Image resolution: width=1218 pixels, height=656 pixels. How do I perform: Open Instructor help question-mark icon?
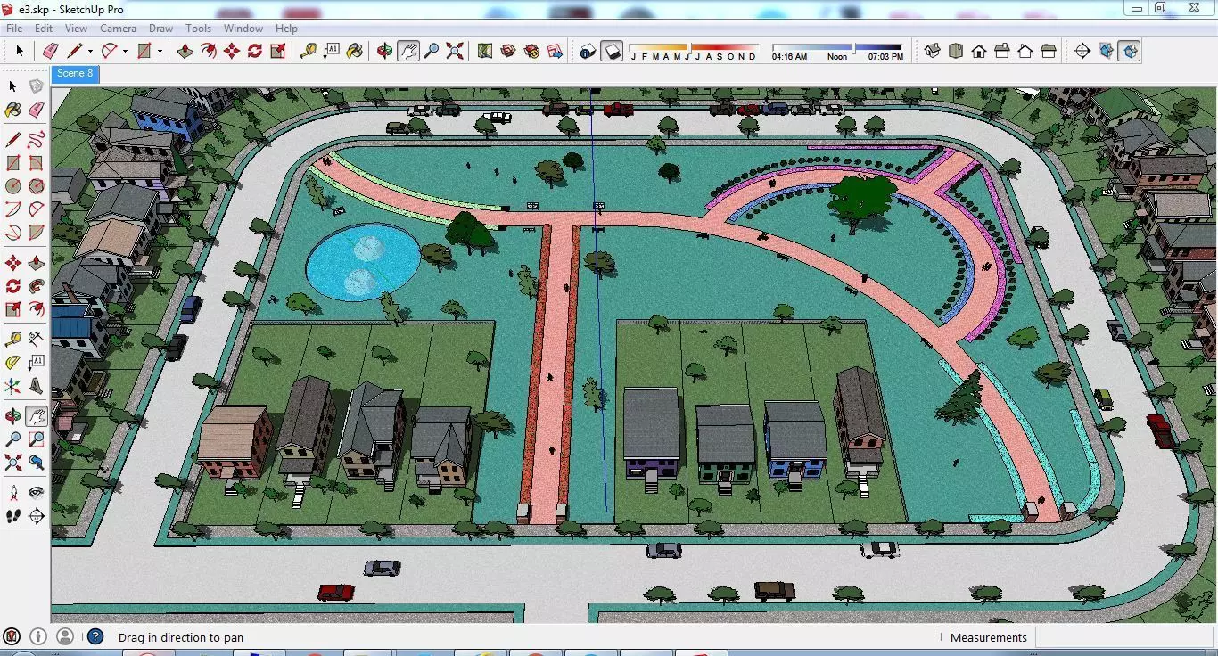click(95, 636)
